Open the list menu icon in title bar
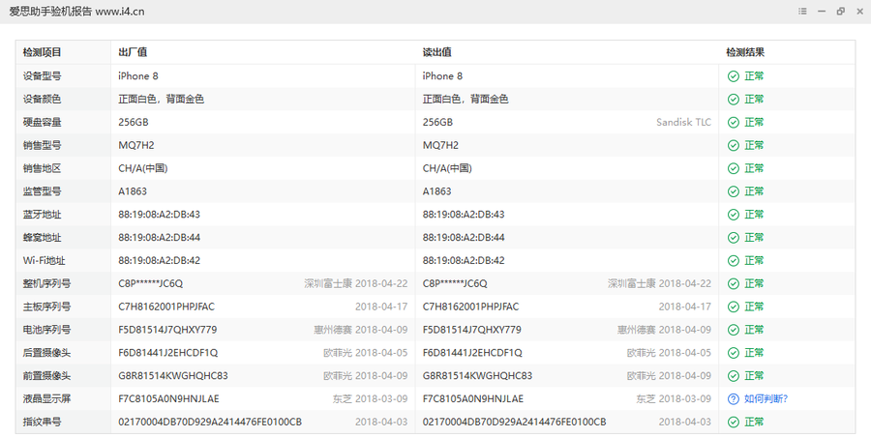Screen dimensions: 871x438 (802, 11)
